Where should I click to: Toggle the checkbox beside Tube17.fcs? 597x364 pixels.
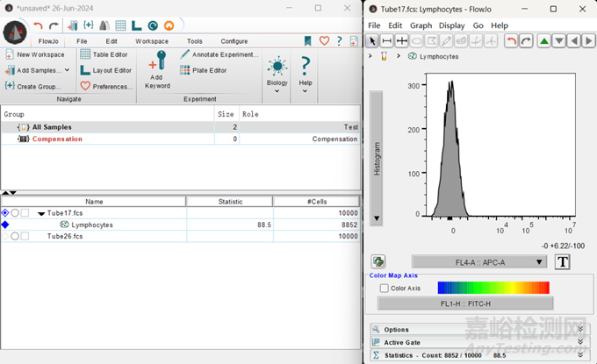point(25,213)
